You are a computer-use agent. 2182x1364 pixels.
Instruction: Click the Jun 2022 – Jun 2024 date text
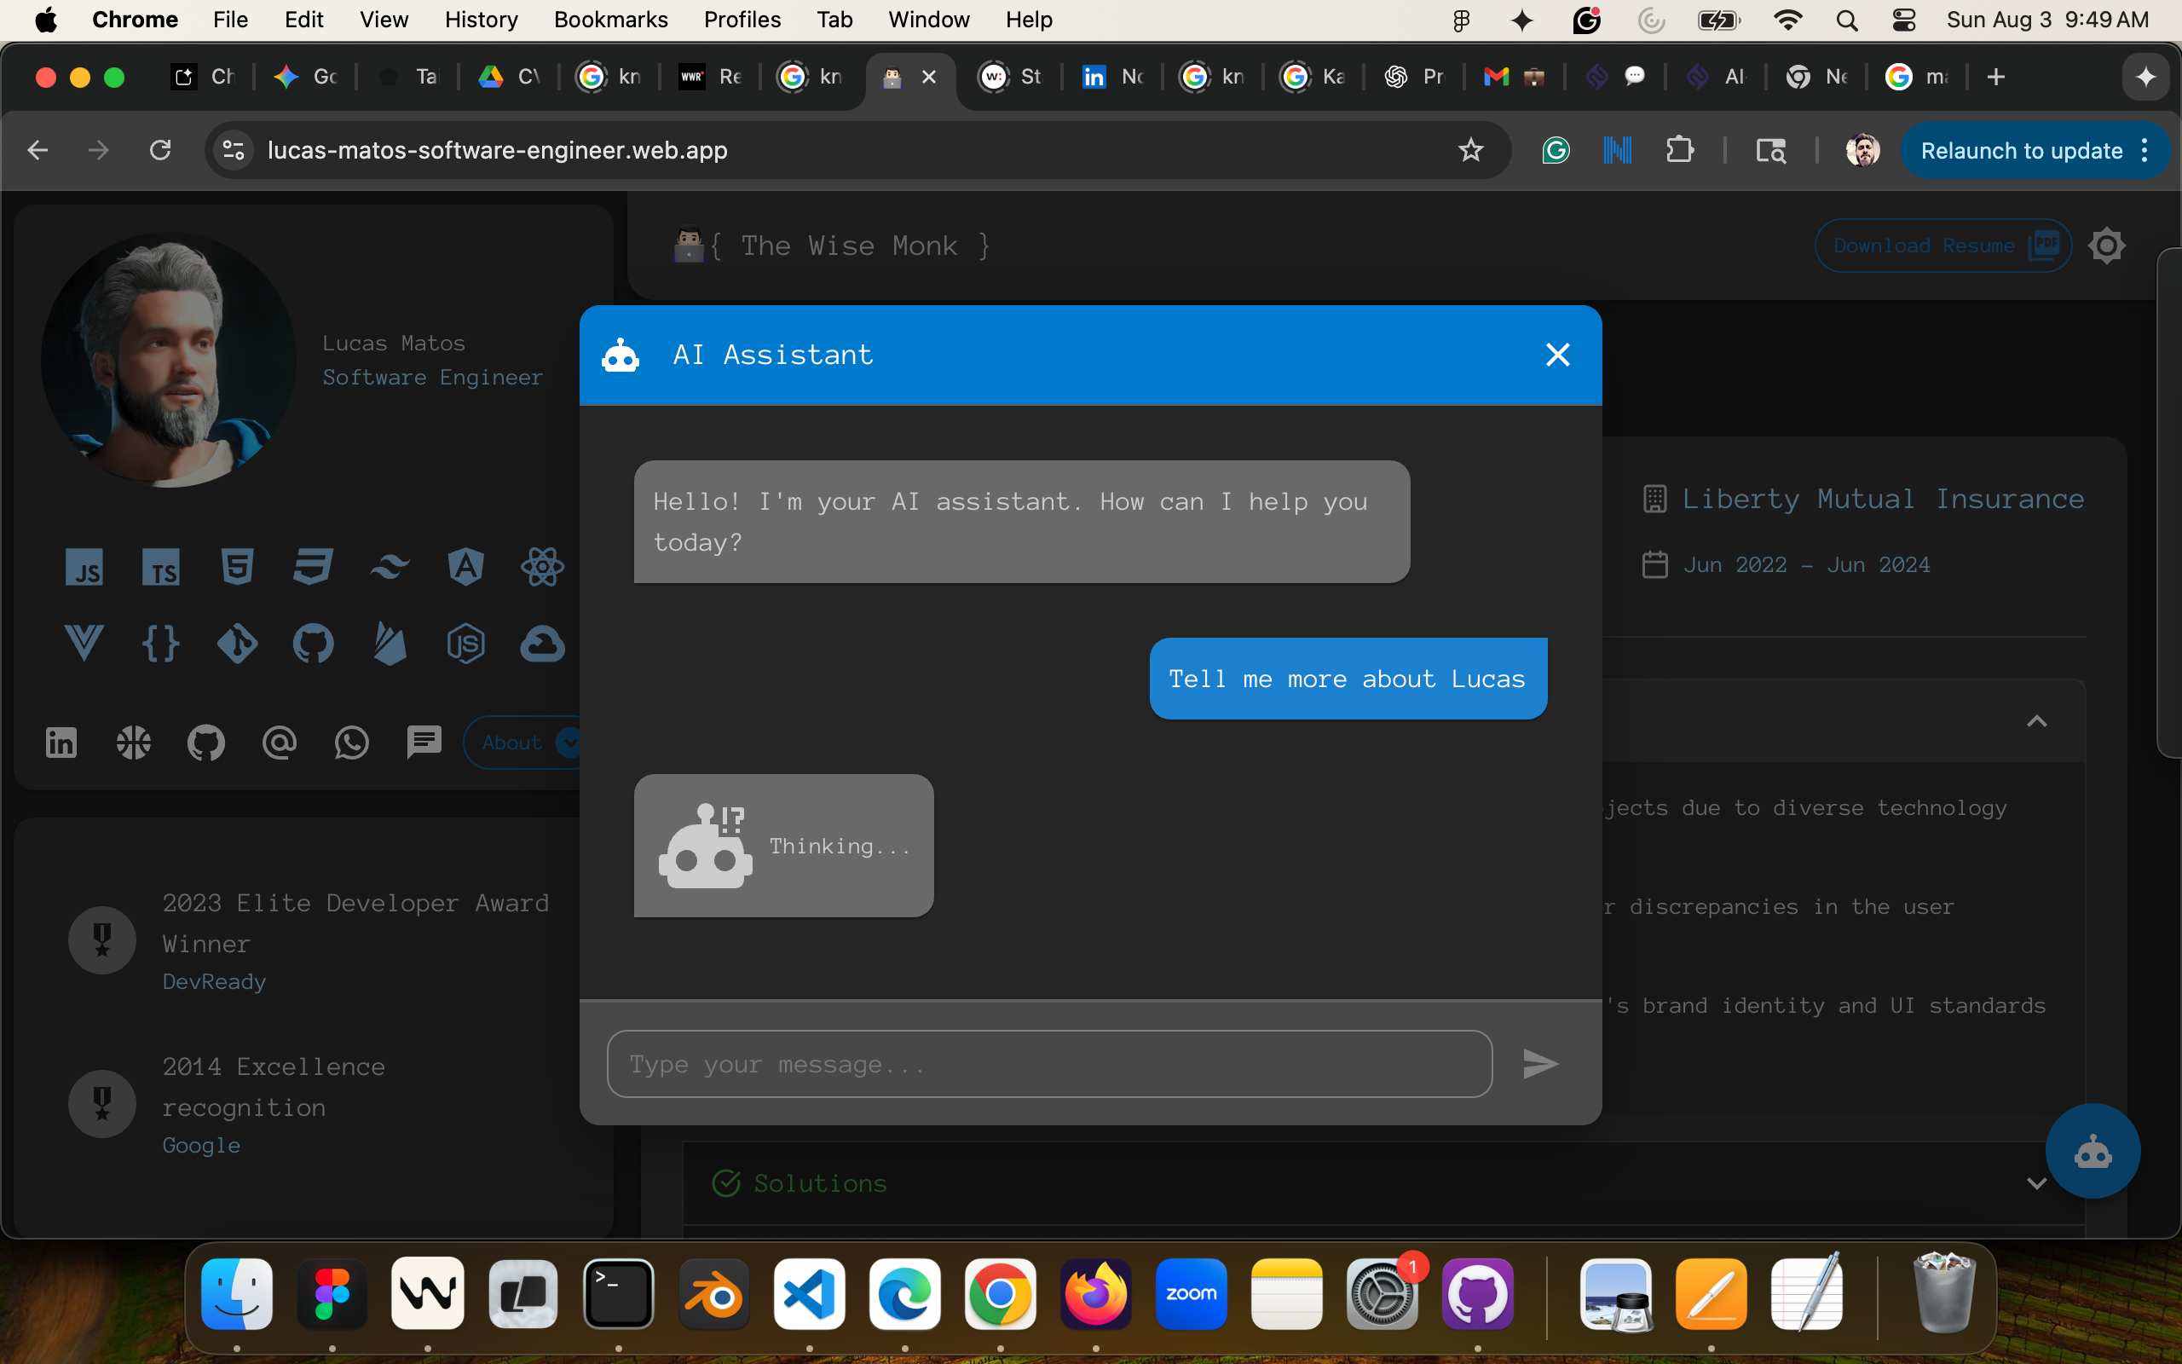point(1806,564)
